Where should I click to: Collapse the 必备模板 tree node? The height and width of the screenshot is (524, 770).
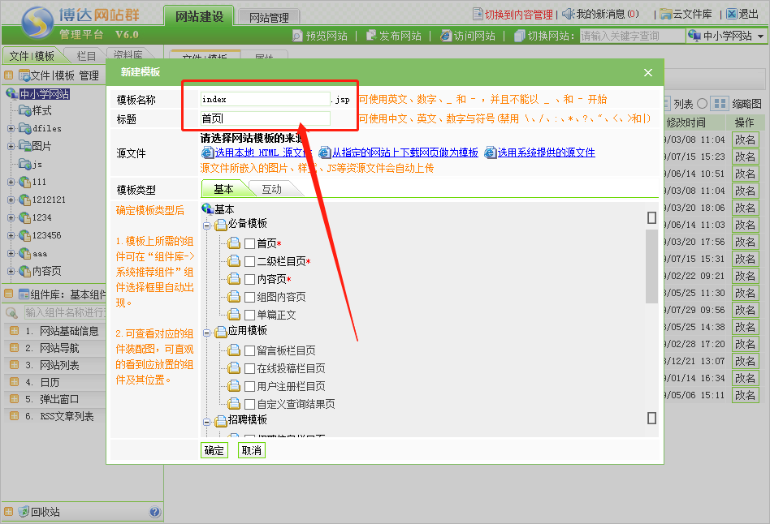[x=206, y=224]
